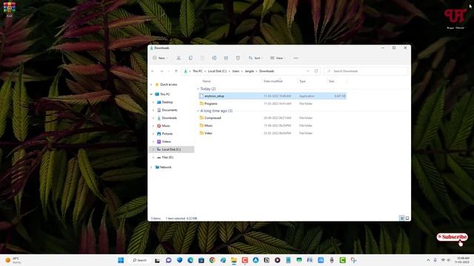Sort by the Size column header
474x266 pixels.
332,81
